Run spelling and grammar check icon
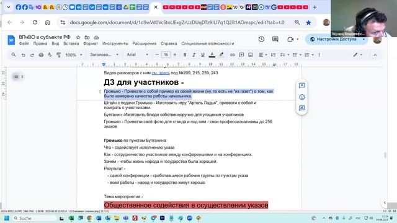The width and height of the screenshot is (397, 223). tap(50, 55)
